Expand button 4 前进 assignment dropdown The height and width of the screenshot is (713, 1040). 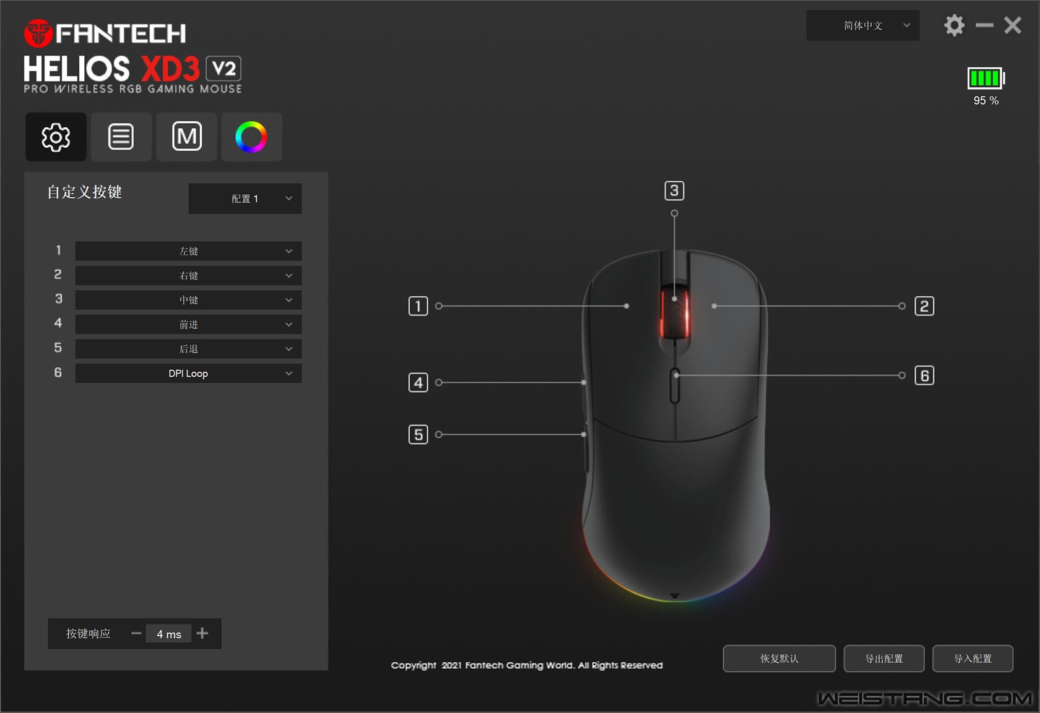click(x=188, y=325)
